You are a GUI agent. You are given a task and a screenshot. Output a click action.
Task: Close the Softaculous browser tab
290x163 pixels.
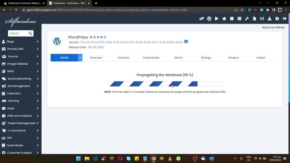click(89, 3)
